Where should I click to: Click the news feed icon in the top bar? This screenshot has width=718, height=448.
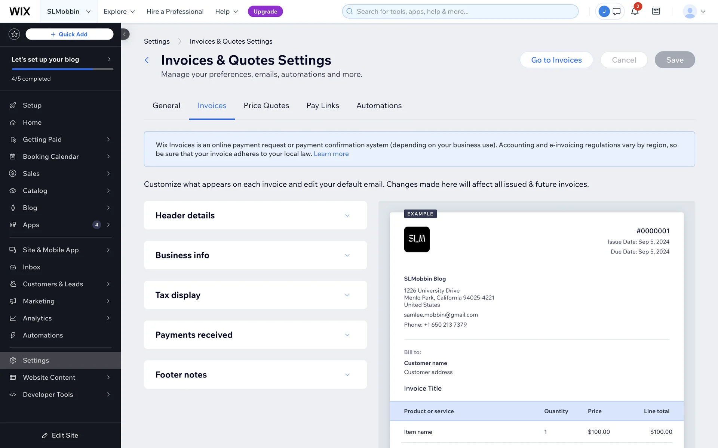[656, 12]
